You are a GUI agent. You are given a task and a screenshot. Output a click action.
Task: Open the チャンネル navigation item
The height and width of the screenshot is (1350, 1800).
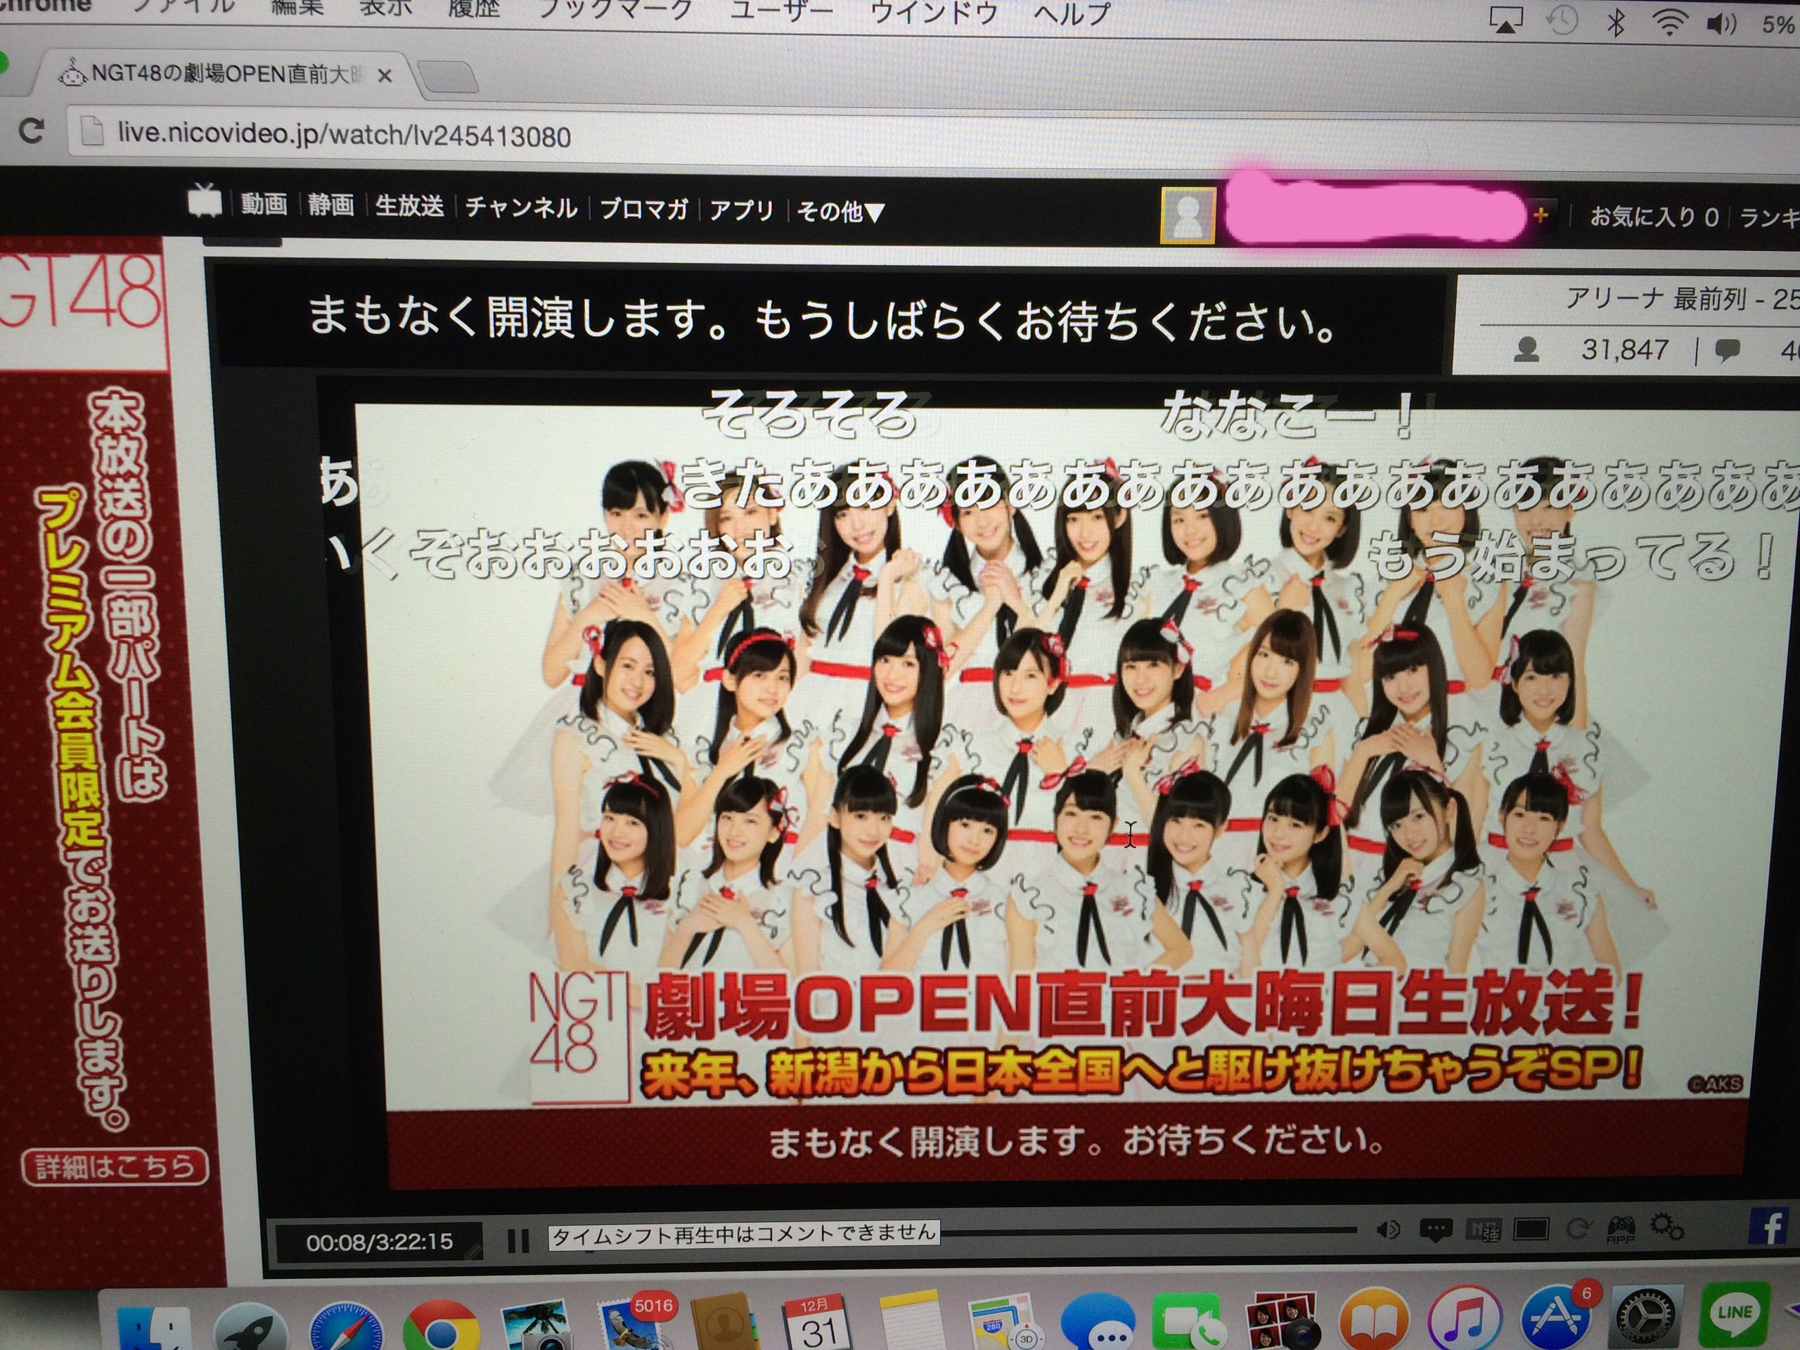coord(521,207)
